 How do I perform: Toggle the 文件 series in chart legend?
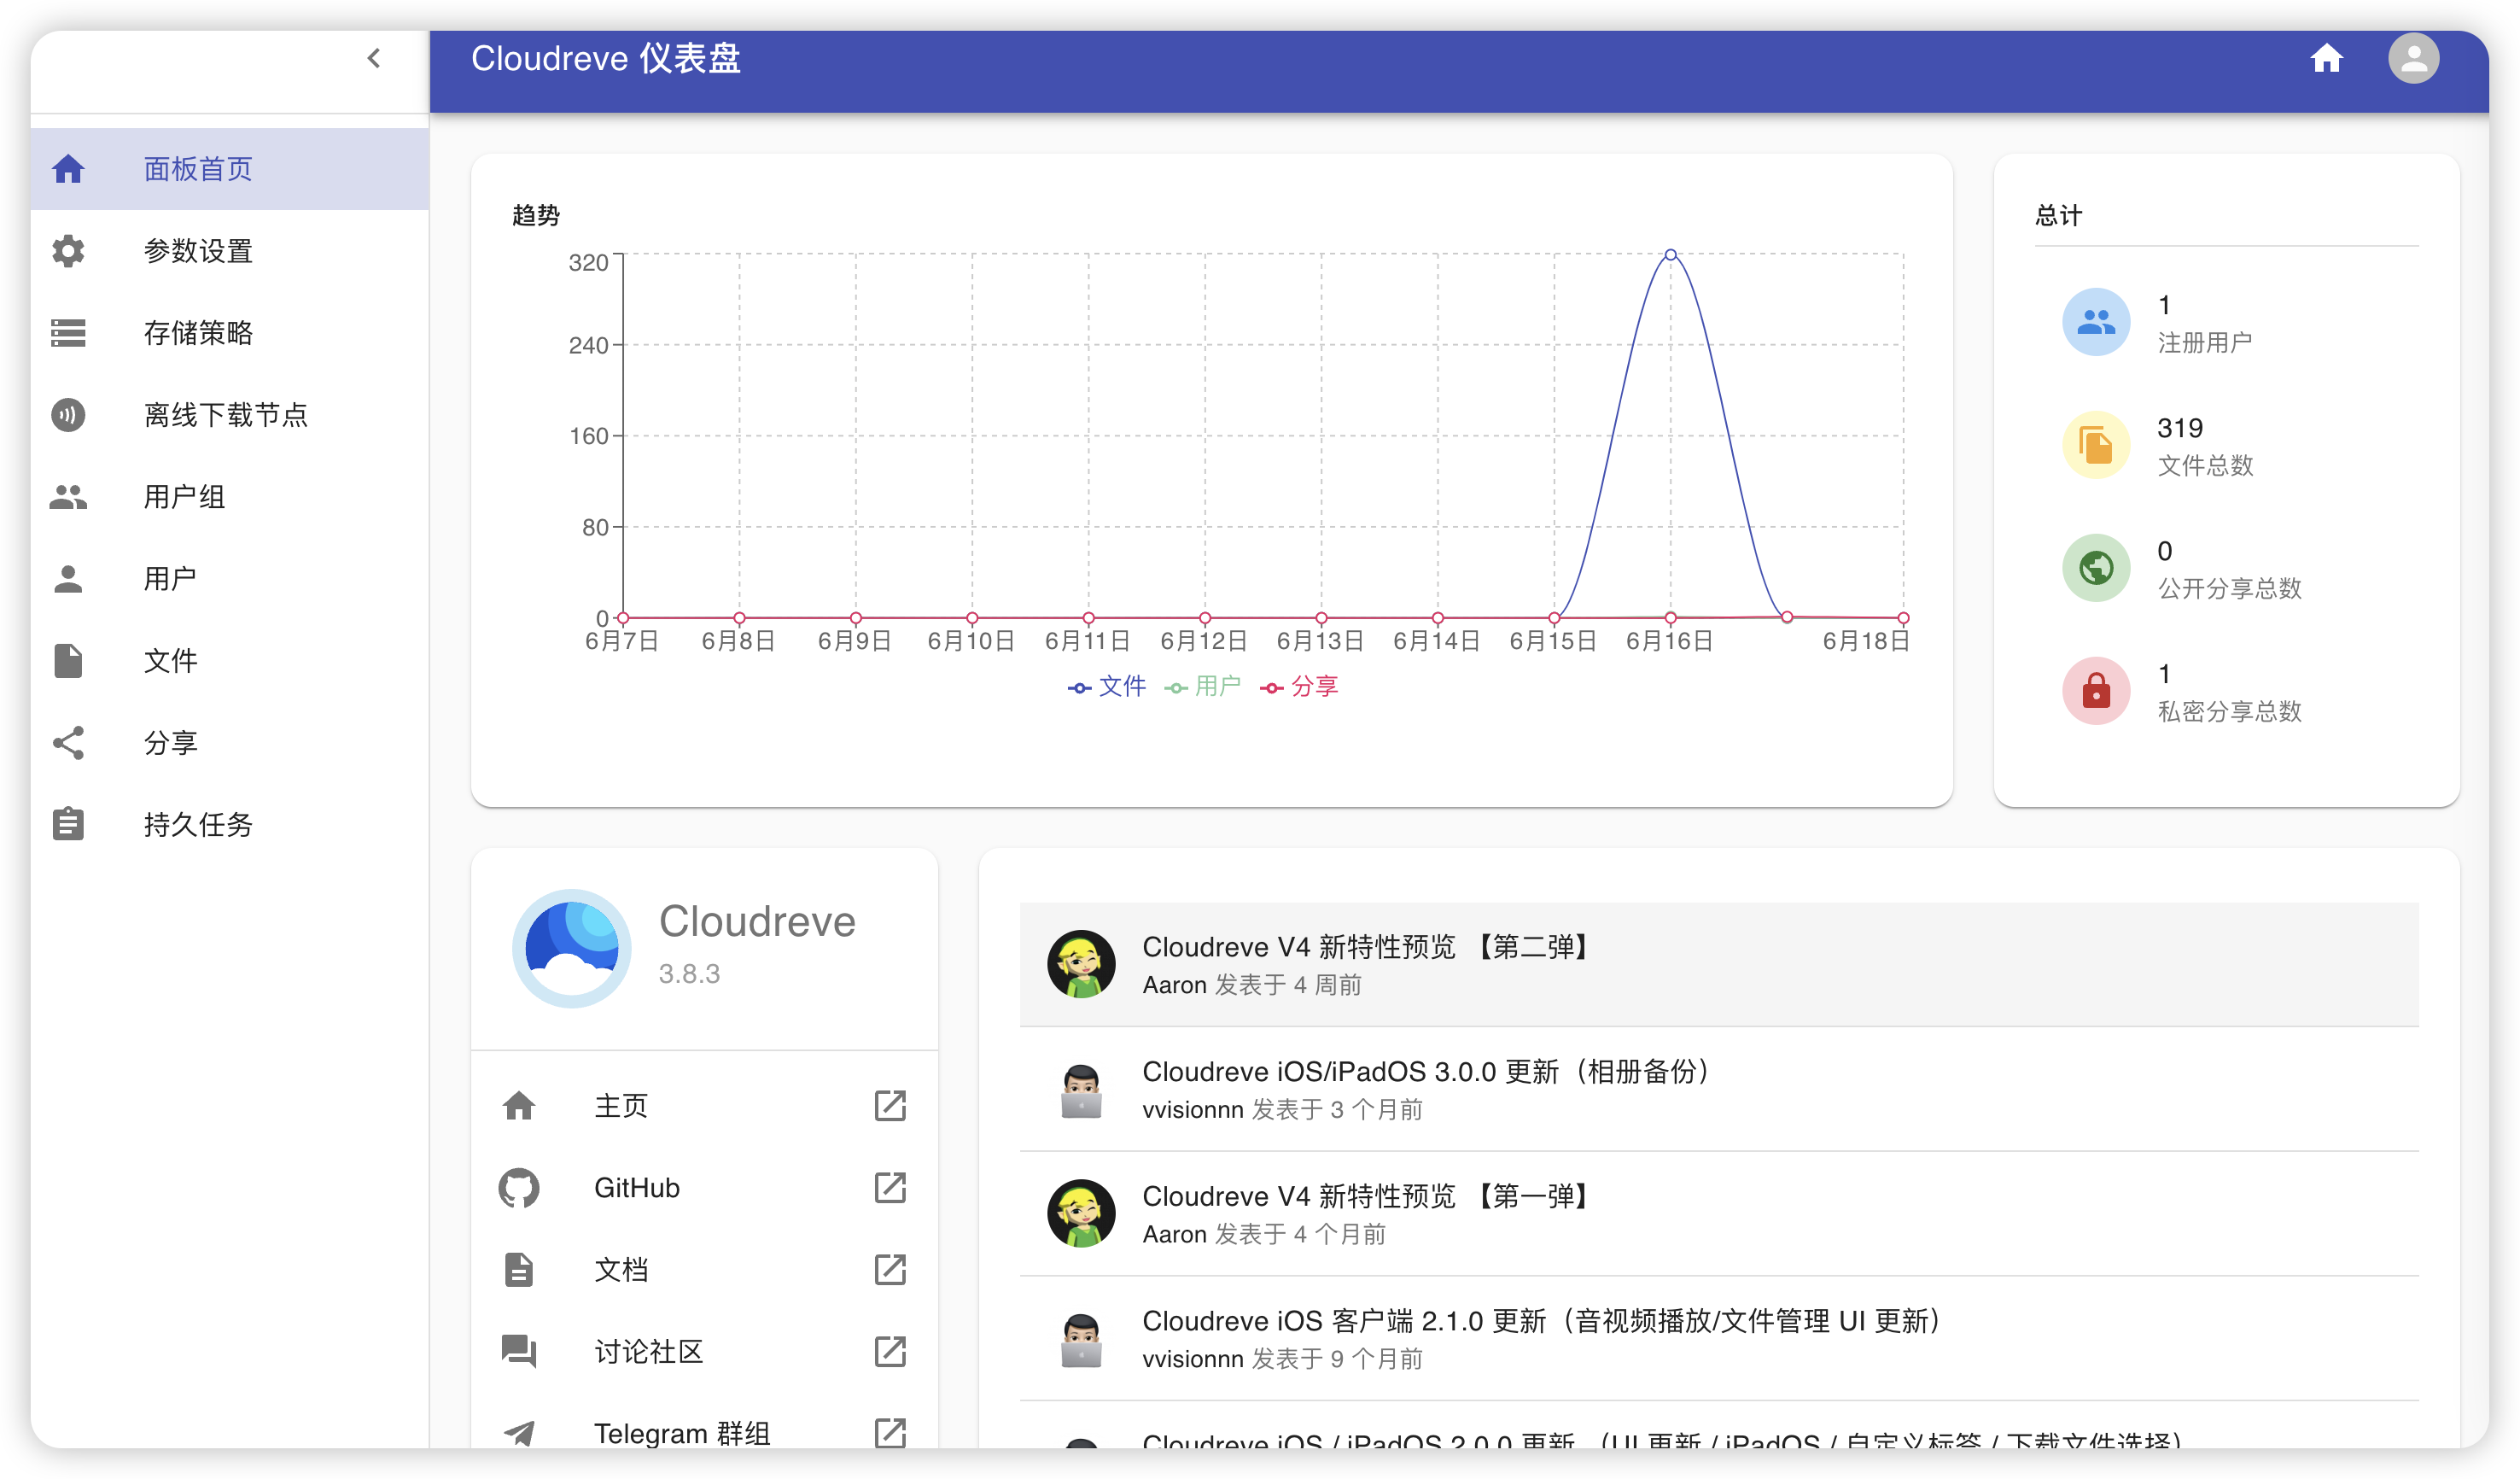click(1107, 686)
